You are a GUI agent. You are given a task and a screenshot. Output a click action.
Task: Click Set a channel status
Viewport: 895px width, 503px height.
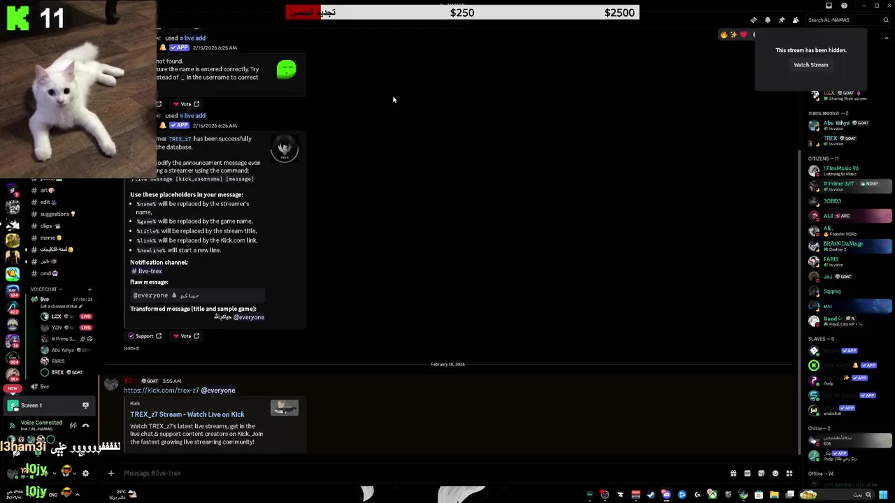coord(61,307)
